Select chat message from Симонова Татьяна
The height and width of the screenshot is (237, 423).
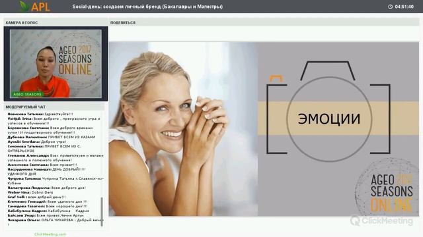[x=44, y=149]
